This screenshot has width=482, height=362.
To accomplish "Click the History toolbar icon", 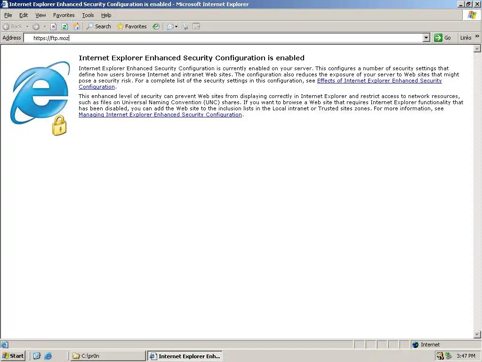I will 156,26.
